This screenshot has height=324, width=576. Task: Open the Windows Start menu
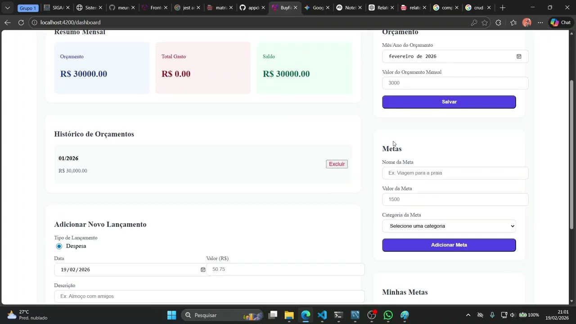(171, 315)
